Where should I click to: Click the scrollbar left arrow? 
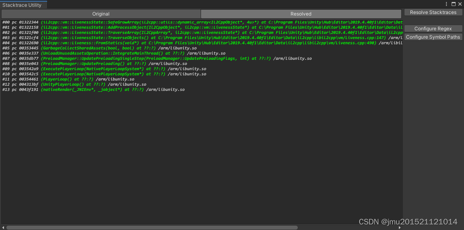(x=2, y=227)
